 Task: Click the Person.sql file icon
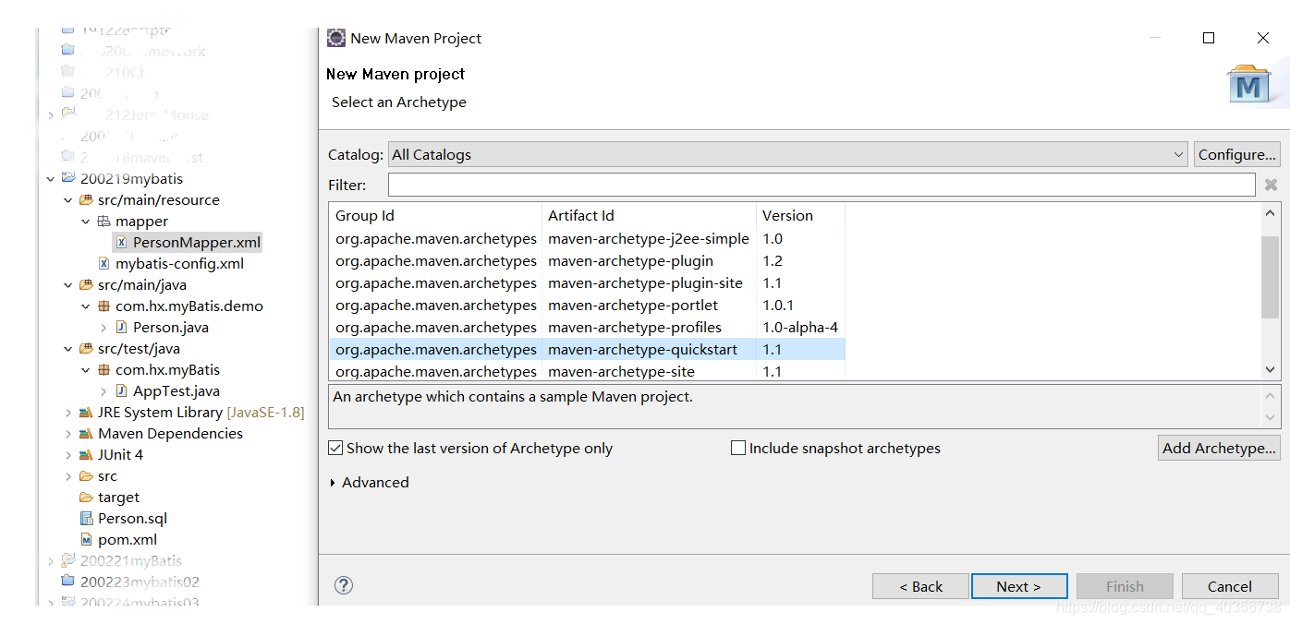click(x=86, y=519)
